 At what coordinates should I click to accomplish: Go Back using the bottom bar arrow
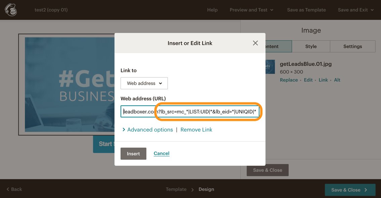point(14,189)
